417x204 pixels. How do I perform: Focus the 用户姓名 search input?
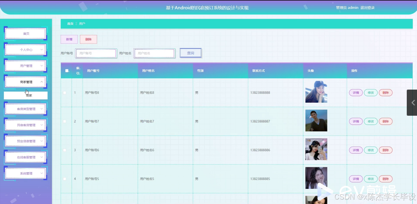[154, 53]
